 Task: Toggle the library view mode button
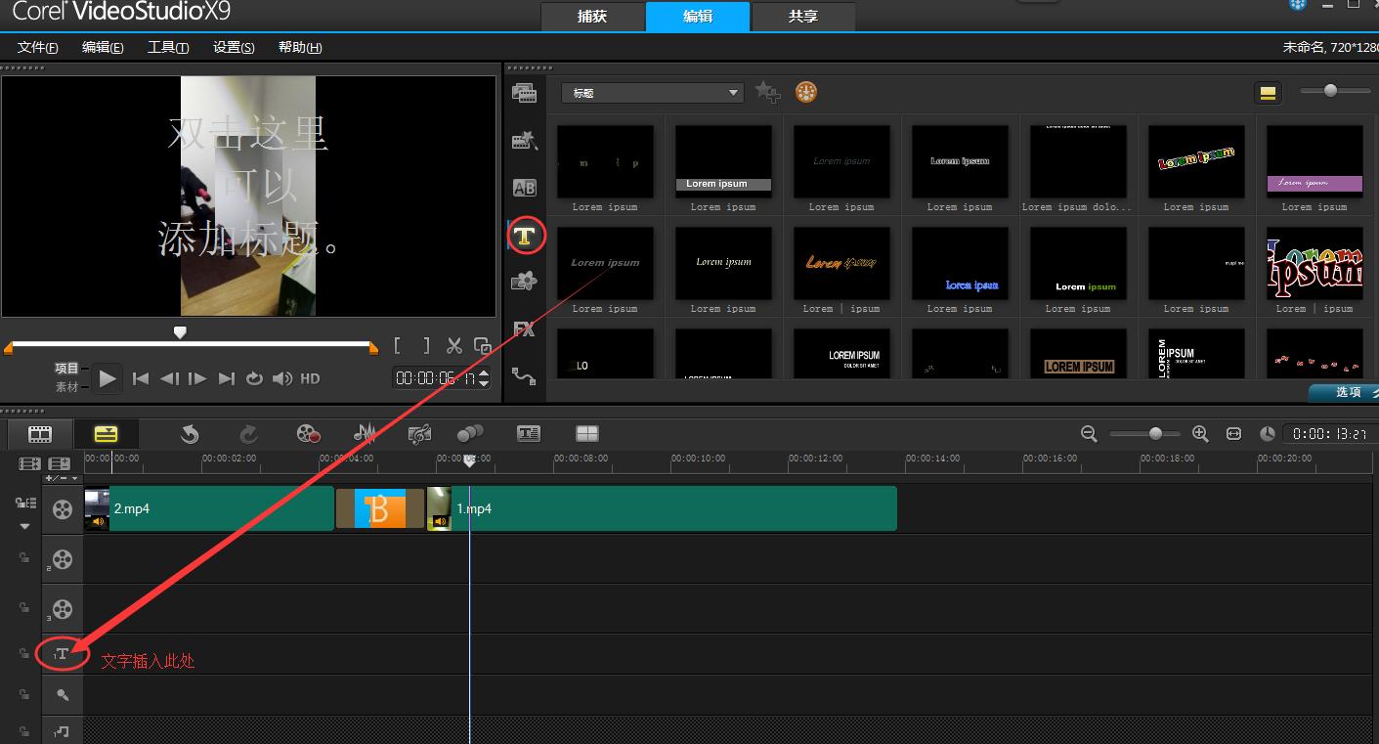point(1268,93)
